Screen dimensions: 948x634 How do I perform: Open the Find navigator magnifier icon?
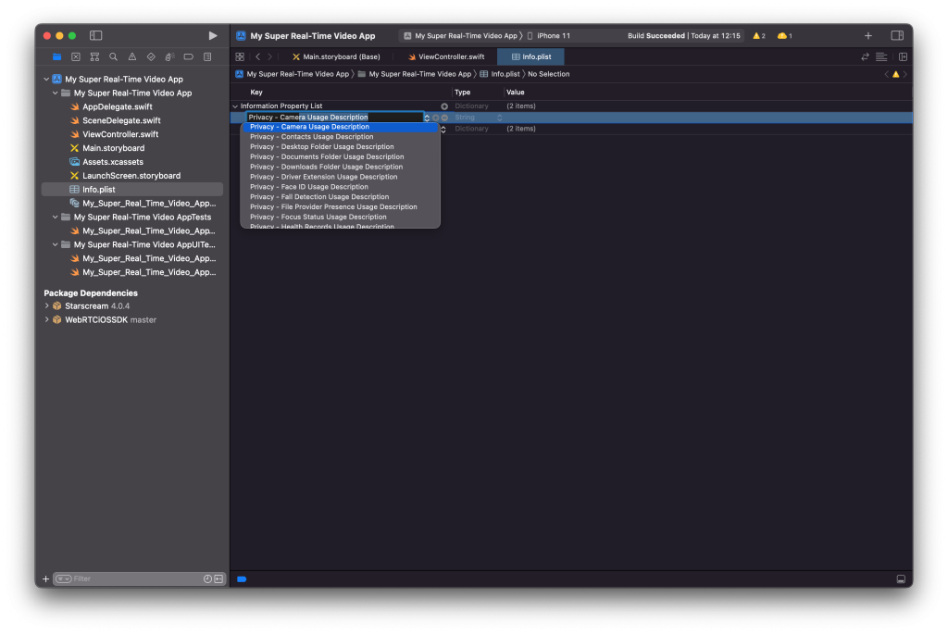(x=113, y=56)
